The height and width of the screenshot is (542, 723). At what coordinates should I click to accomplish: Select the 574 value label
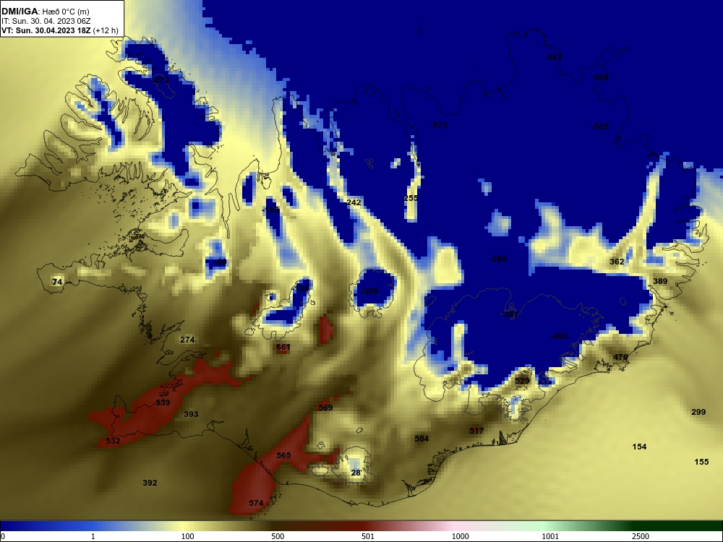[x=256, y=503]
